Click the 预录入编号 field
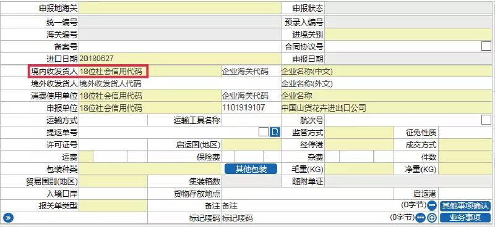The height and width of the screenshot is (227, 495). 408,22
